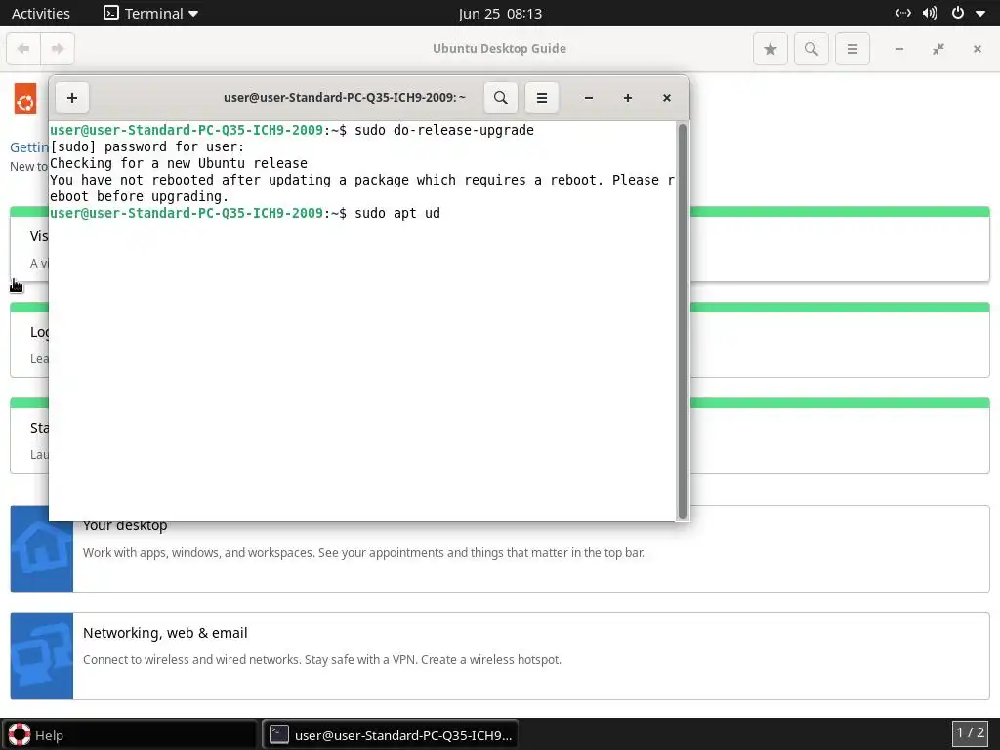Minimize the Ubuntu Desktop Guide window

[899, 49]
